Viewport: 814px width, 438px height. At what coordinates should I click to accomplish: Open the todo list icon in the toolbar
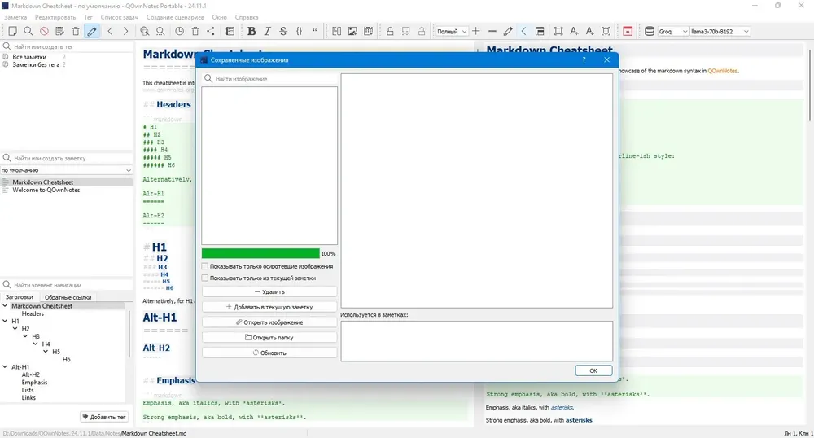pyautogui.click(x=230, y=31)
